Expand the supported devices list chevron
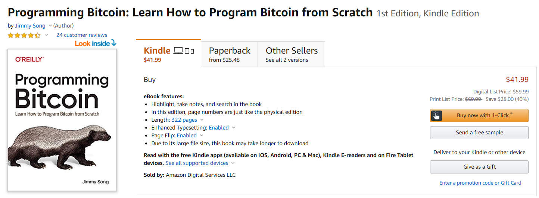 click(x=233, y=163)
